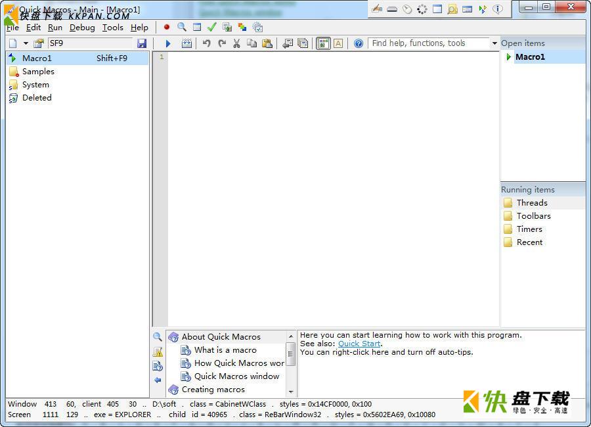
Task: Click the Find help, functions, tools field
Action: click(429, 43)
